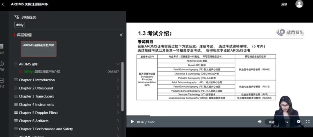
Task: Click the 课程套餐 heading
Action: [24, 35]
